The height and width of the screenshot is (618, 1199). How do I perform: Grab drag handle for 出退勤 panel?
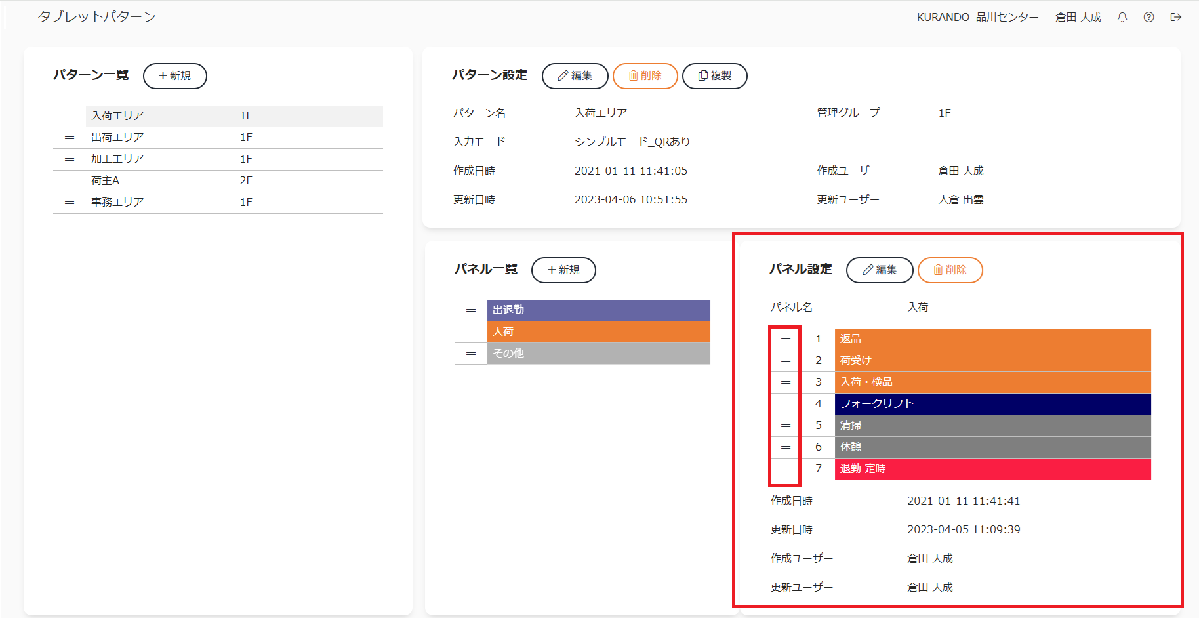tap(471, 310)
